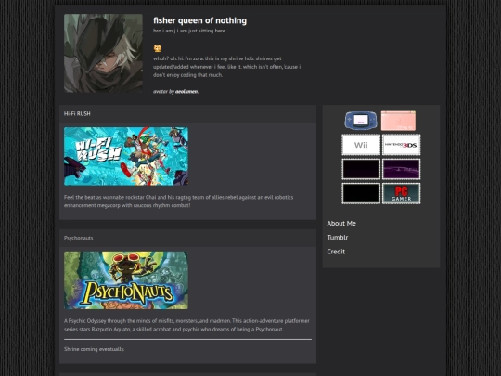The width and height of the screenshot is (501, 376).
Task: Click the Nintendo 3DS stamp badge
Action: [x=401, y=145]
